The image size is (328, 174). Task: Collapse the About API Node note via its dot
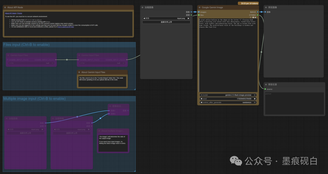[5, 7]
